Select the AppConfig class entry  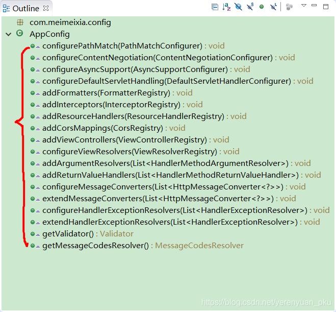[x=49, y=34]
